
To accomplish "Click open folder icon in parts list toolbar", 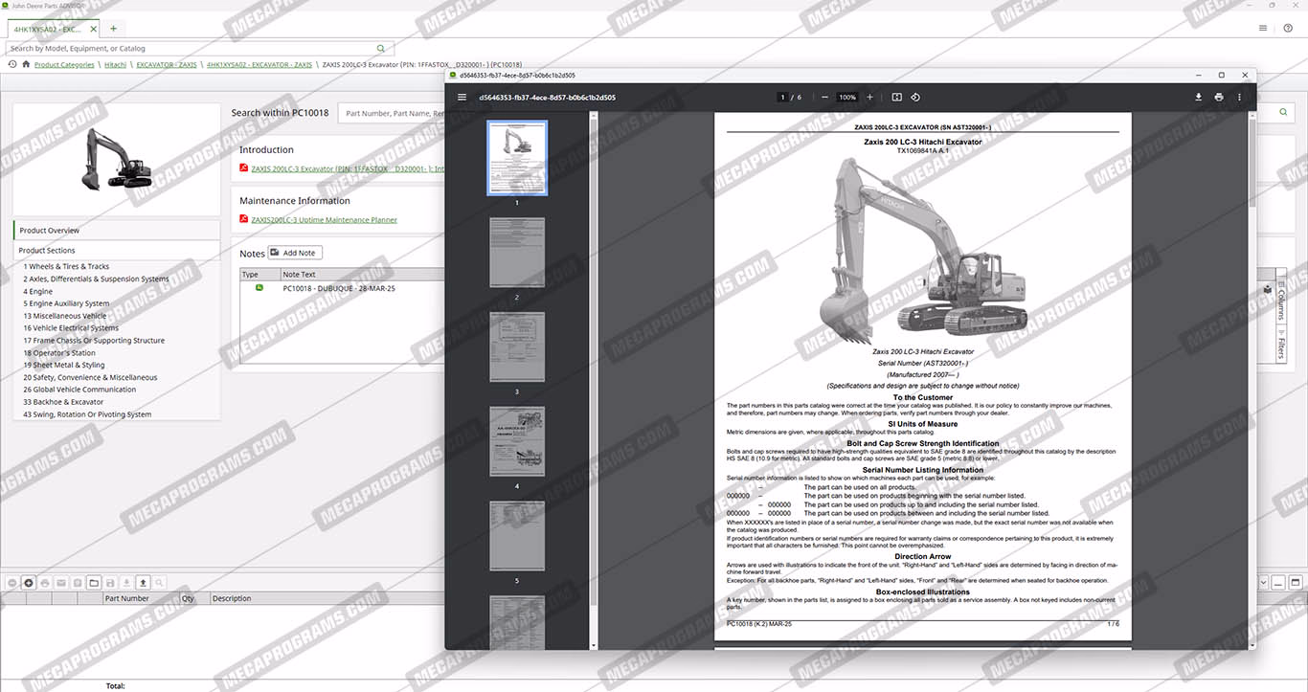I will (94, 582).
